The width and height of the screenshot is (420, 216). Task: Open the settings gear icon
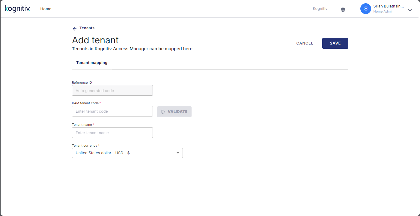click(343, 10)
